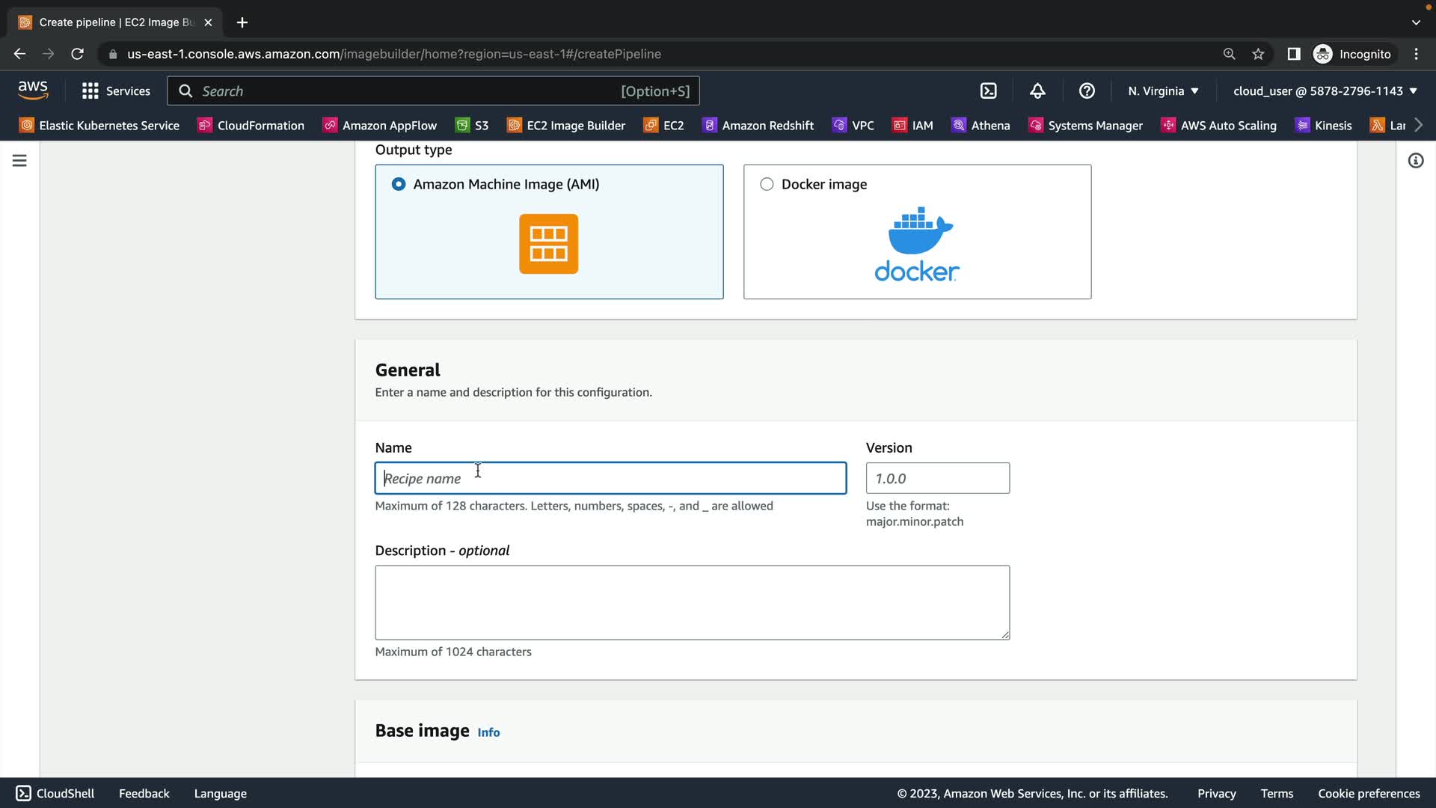Click the notifications bell icon
The image size is (1436, 808).
[1037, 91]
